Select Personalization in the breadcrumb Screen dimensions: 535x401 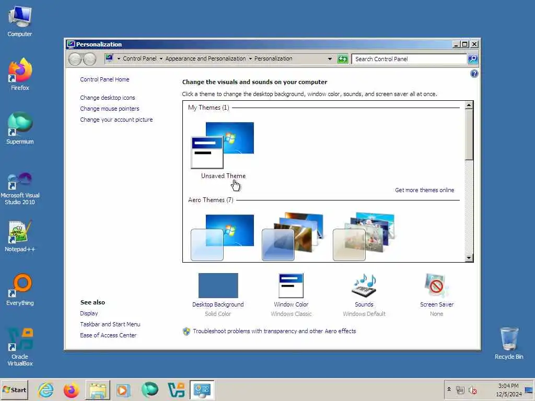[273, 58]
